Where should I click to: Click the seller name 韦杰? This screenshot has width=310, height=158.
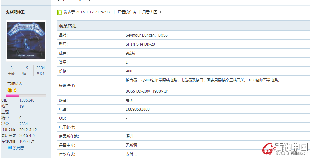coord(130,100)
